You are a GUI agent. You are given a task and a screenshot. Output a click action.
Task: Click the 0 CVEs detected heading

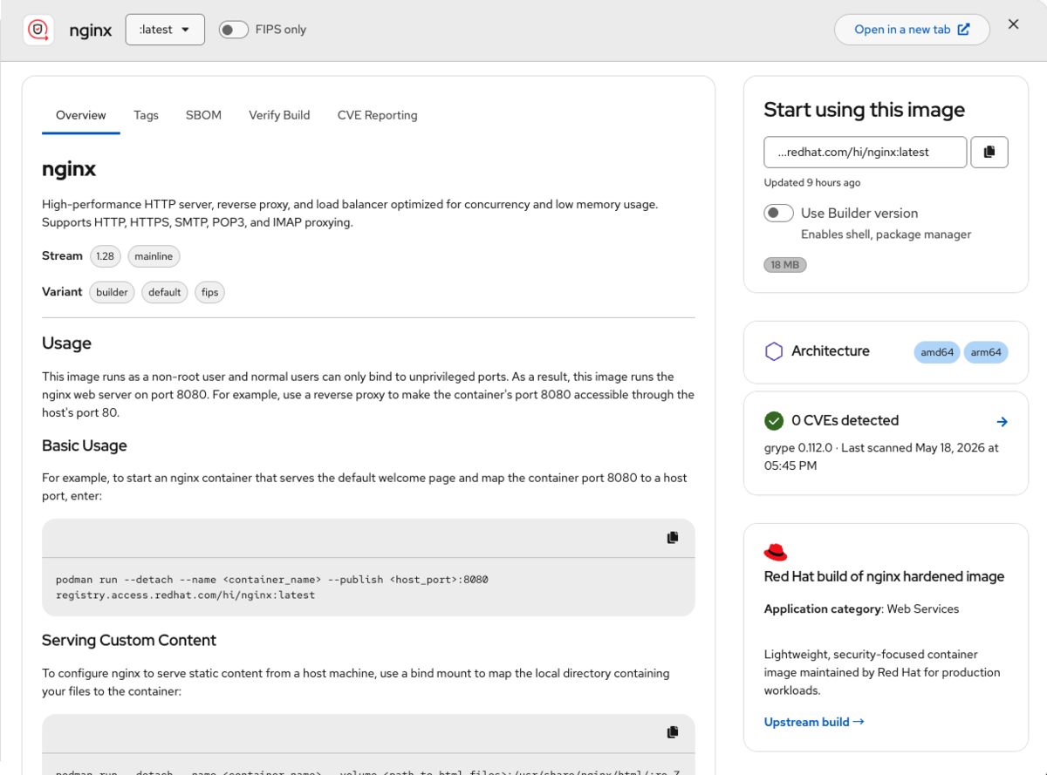pos(845,420)
